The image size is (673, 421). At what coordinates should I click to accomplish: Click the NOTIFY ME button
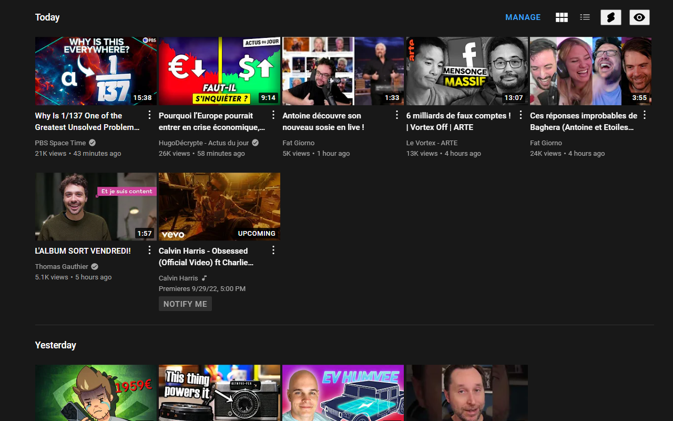[185, 304]
